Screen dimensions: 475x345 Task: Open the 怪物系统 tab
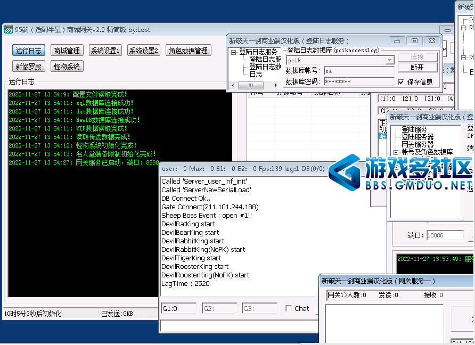[x=67, y=66]
